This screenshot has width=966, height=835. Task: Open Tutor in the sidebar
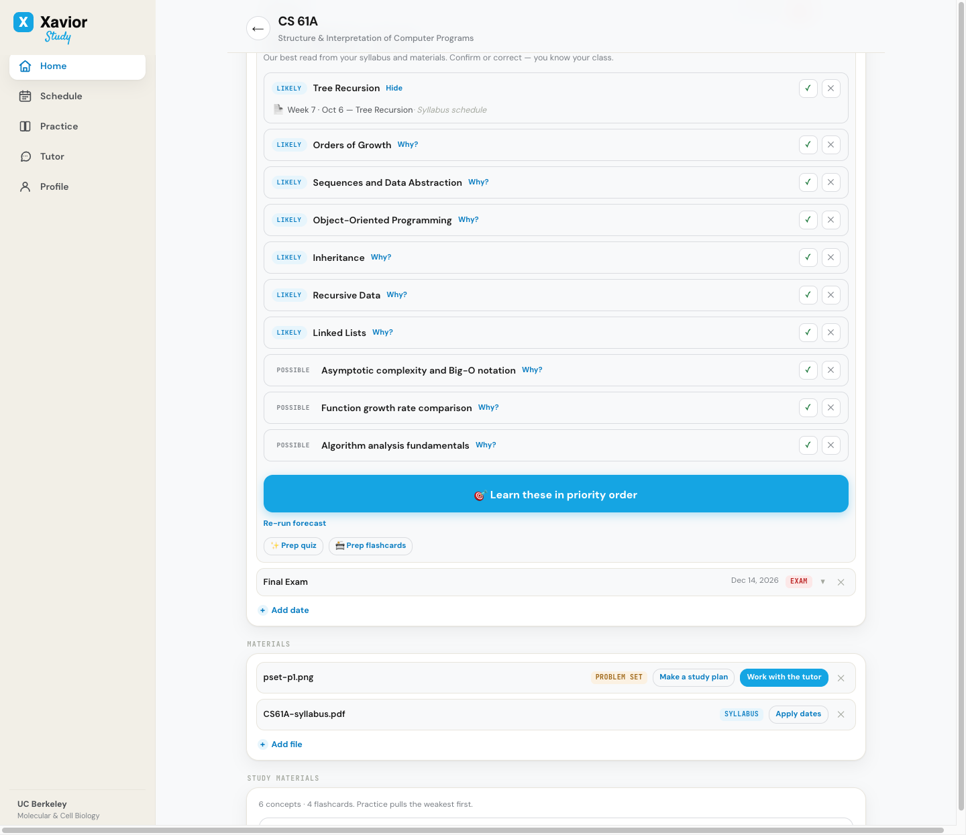tap(77, 157)
